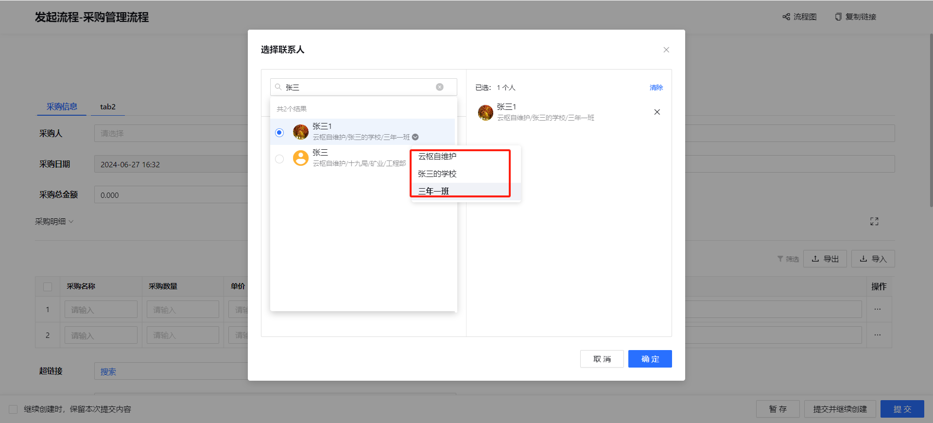Click the search magnifier icon
The width and height of the screenshot is (933, 423).
click(278, 87)
